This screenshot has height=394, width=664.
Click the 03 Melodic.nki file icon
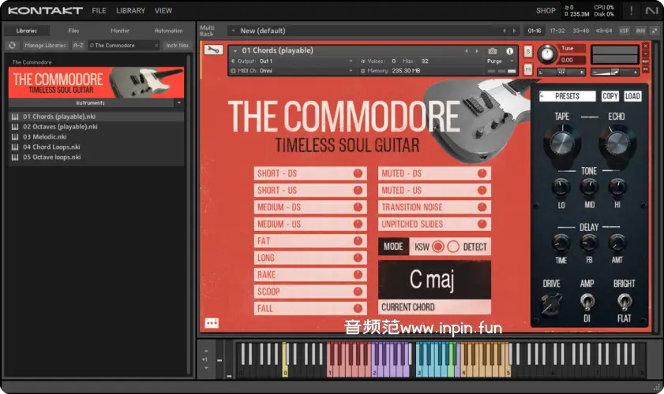tap(15, 137)
